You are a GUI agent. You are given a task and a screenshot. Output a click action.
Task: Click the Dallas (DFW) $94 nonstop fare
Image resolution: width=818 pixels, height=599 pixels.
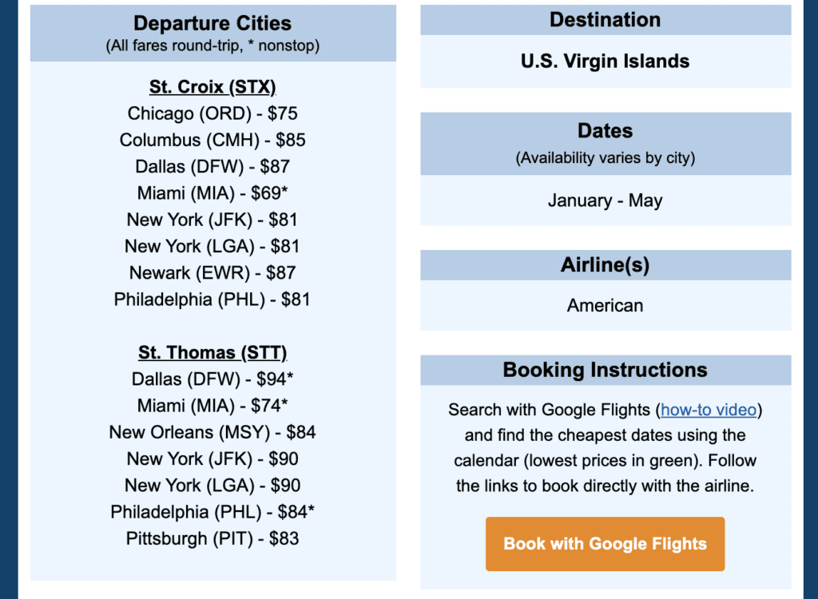coord(212,379)
